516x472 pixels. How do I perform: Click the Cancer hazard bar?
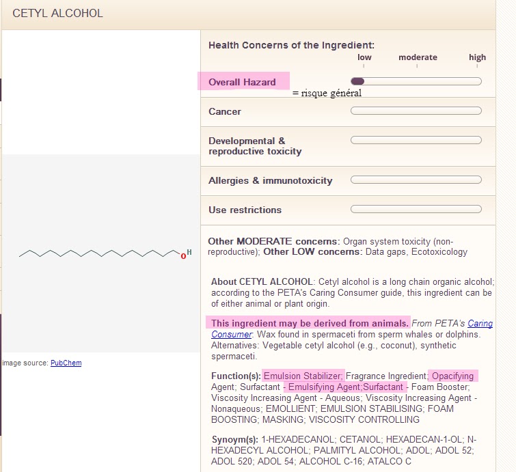click(416, 111)
